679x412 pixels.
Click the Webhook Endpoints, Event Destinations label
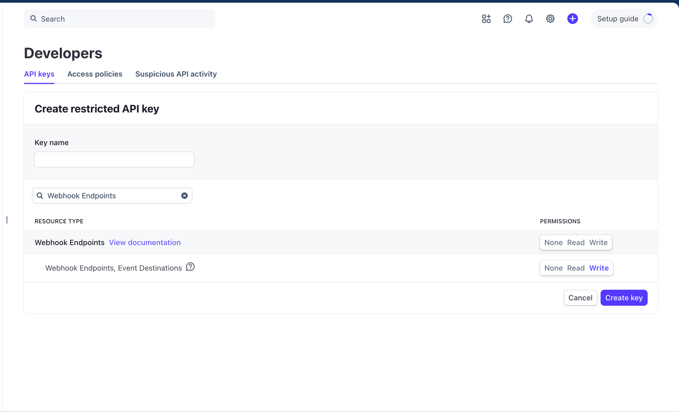pyautogui.click(x=114, y=268)
